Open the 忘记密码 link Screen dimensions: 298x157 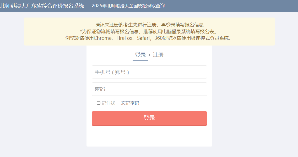pos(130,103)
